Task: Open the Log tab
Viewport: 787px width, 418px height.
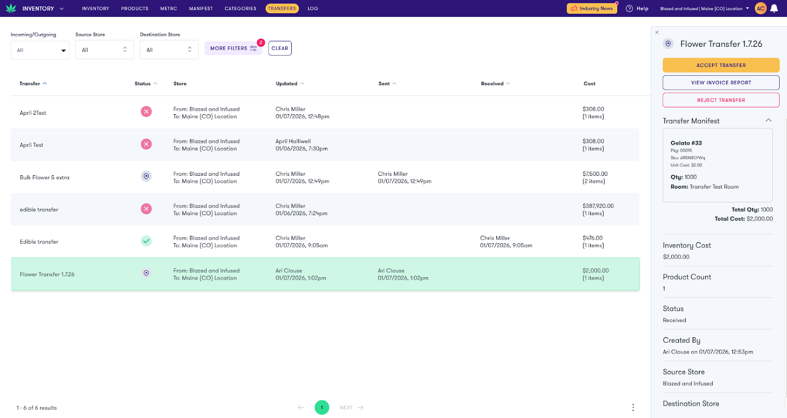Action: click(x=313, y=8)
